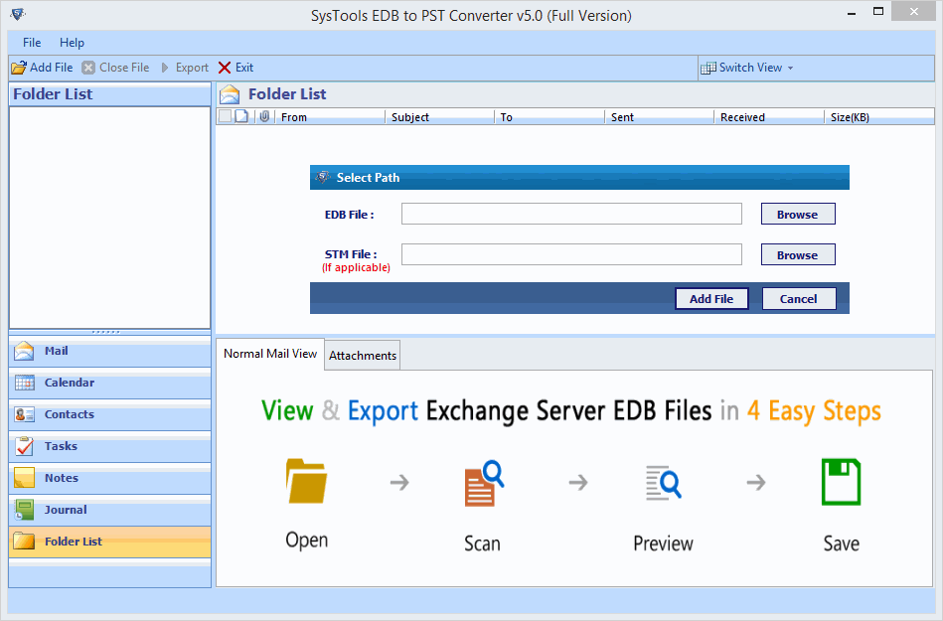Sort by the Subject column header
The image size is (943, 621).
pyautogui.click(x=439, y=117)
